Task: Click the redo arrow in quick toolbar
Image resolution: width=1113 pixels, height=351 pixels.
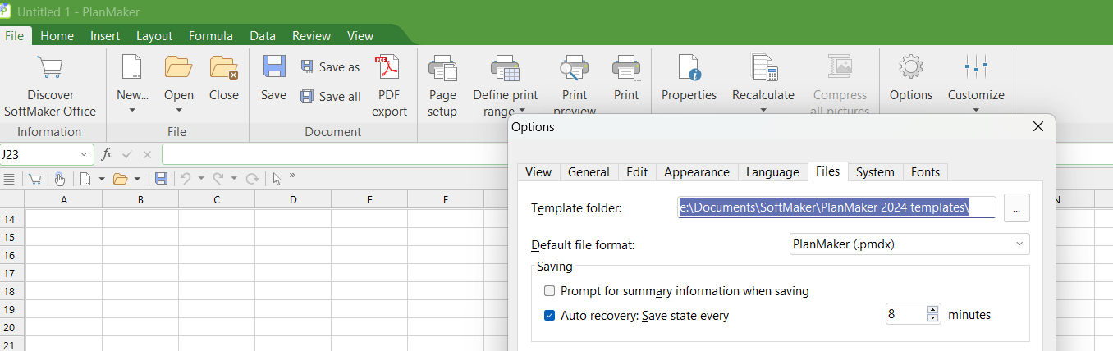Action: click(218, 179)
